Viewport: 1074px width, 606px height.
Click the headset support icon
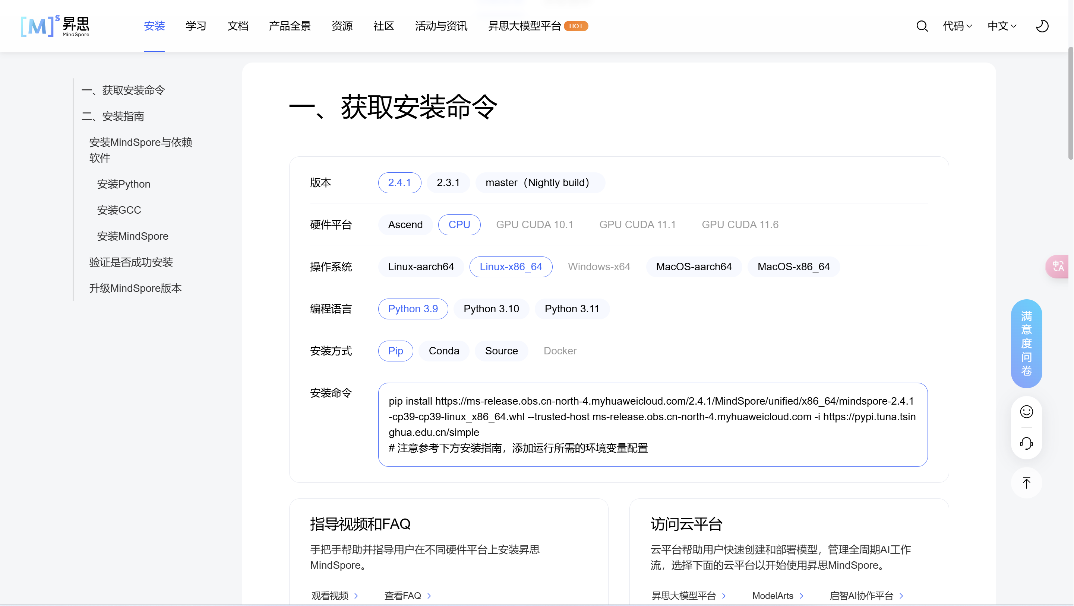[x=1026, y=443]
